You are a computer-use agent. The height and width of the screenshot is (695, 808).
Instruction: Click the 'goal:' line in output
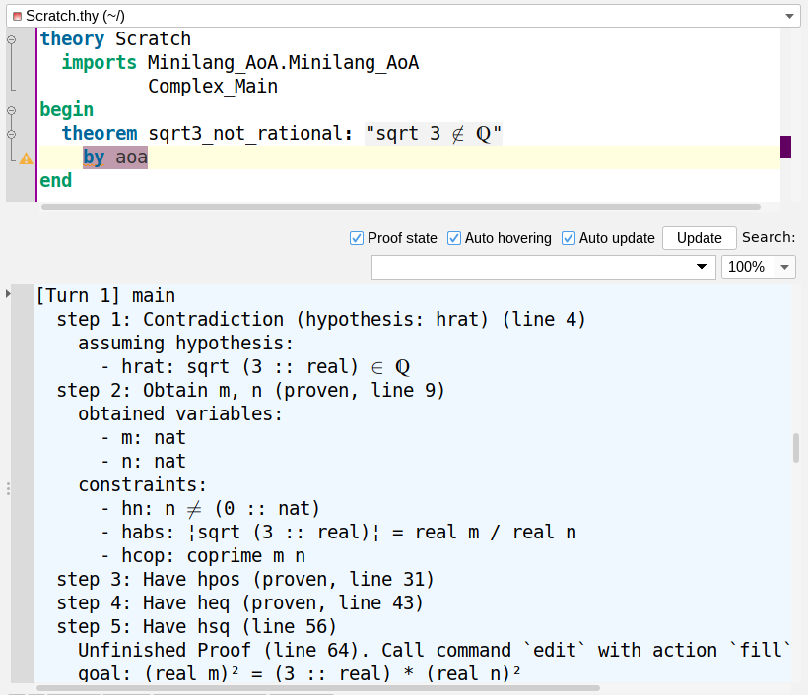click(x=300, y=673)
